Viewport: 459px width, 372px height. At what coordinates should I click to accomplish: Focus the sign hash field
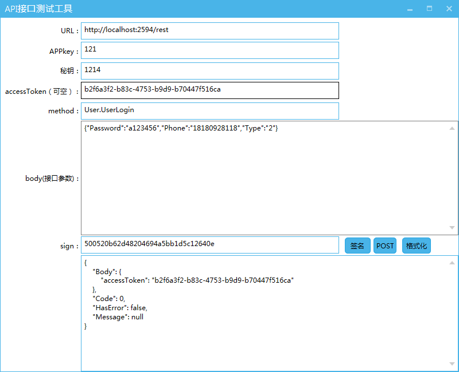coord(209,244)
